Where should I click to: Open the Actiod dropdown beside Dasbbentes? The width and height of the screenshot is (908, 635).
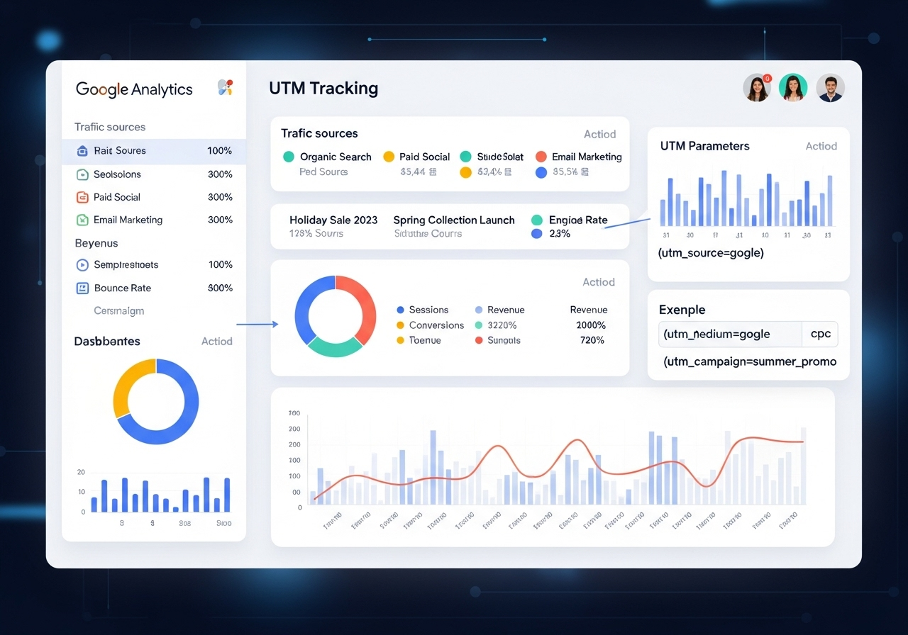click(216, 341)
